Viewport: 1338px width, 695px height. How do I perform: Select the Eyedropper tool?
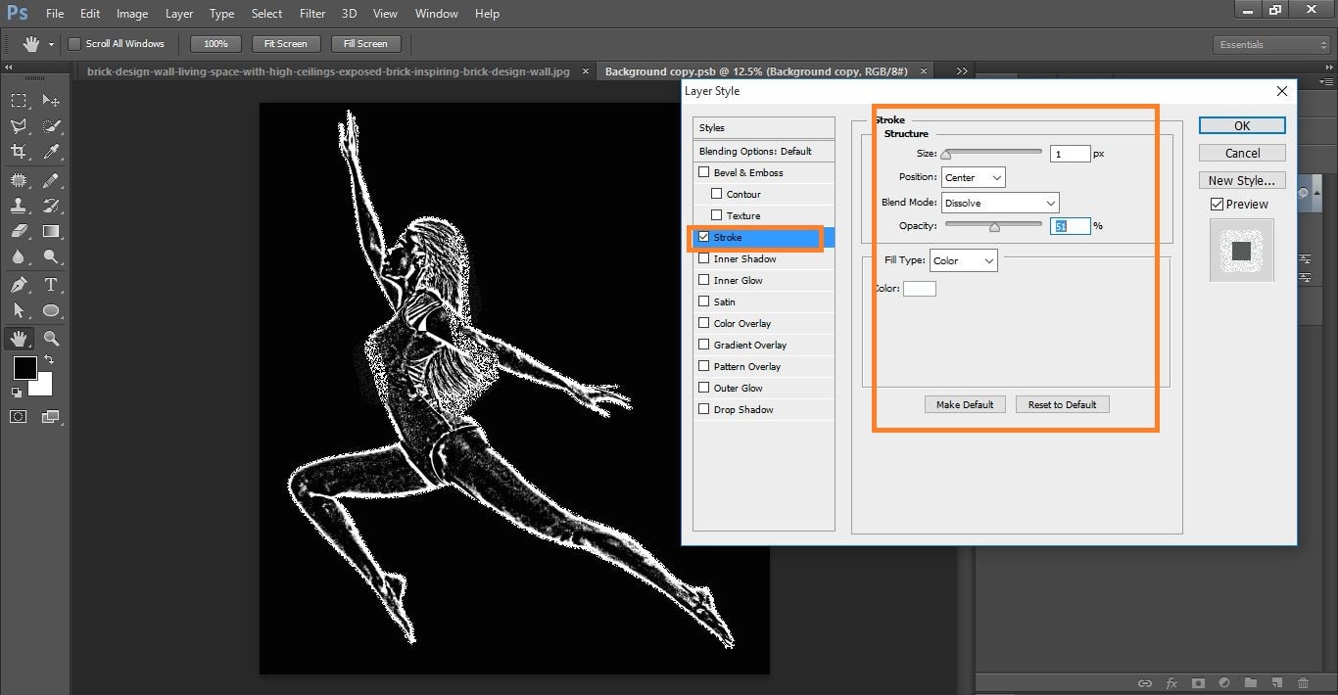pos(51,152)
